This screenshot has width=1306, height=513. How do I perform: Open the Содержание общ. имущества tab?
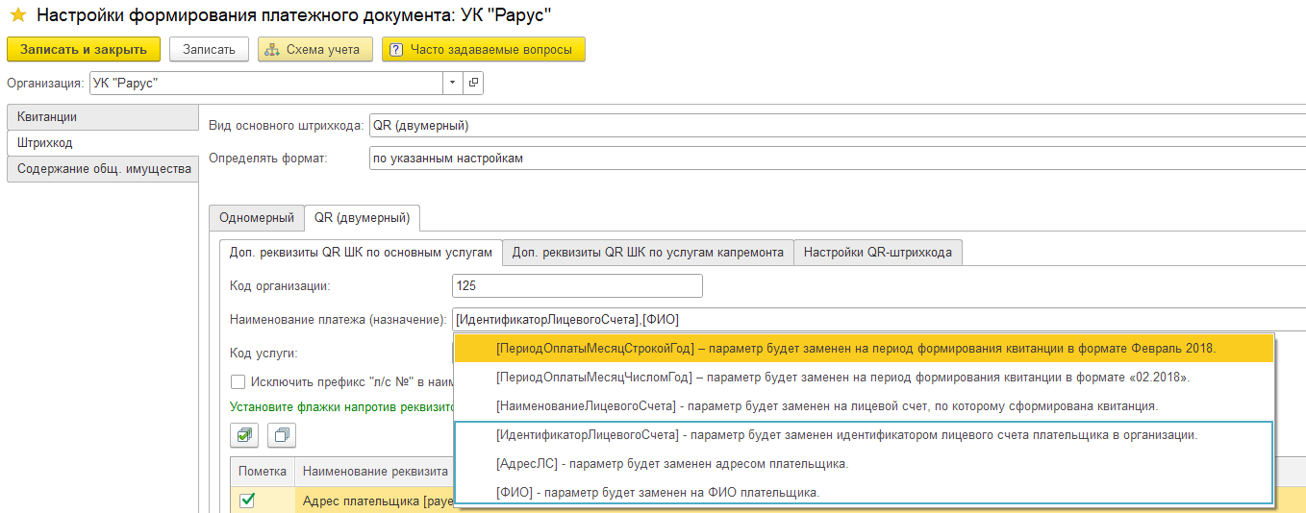tap(104, 169)
